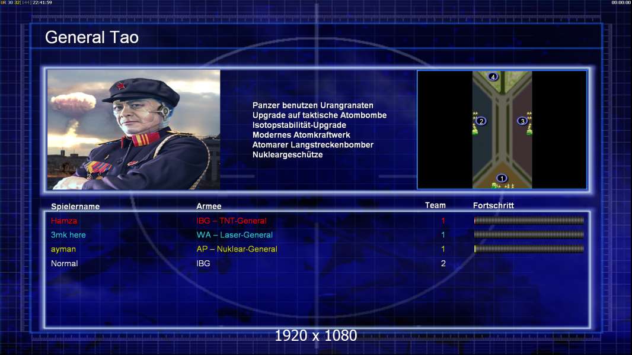Click the General Tao title heading

tap(92, 37)
